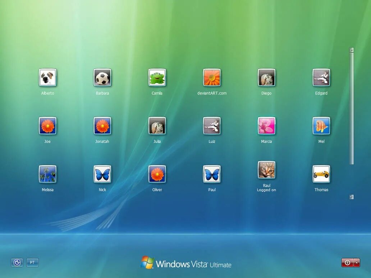
Task: Click Joe's red flower account picture
Action: coord(47,126)
